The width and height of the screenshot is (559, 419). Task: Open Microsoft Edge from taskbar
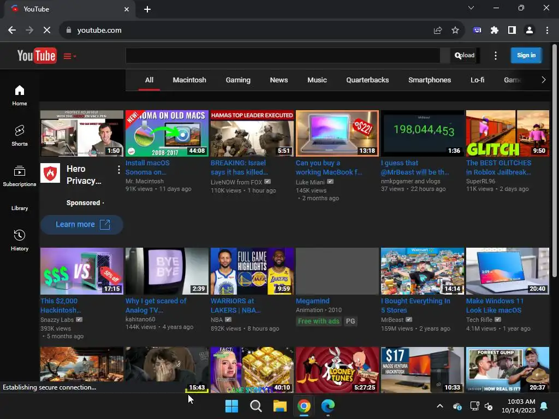(x=328, y=406)
